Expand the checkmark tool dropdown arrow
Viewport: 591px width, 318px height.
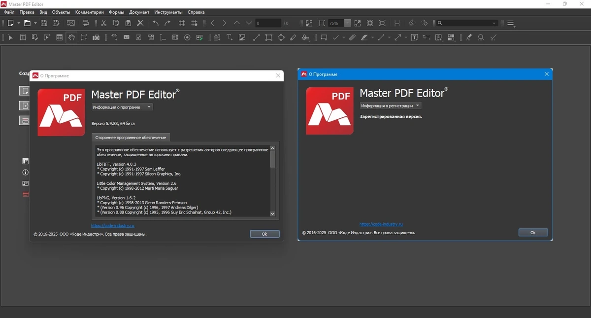(344, 37)
